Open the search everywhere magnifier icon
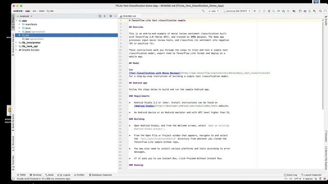Image resolution: width=328 pixels, height=184 pixels. (x=320, y=11)
